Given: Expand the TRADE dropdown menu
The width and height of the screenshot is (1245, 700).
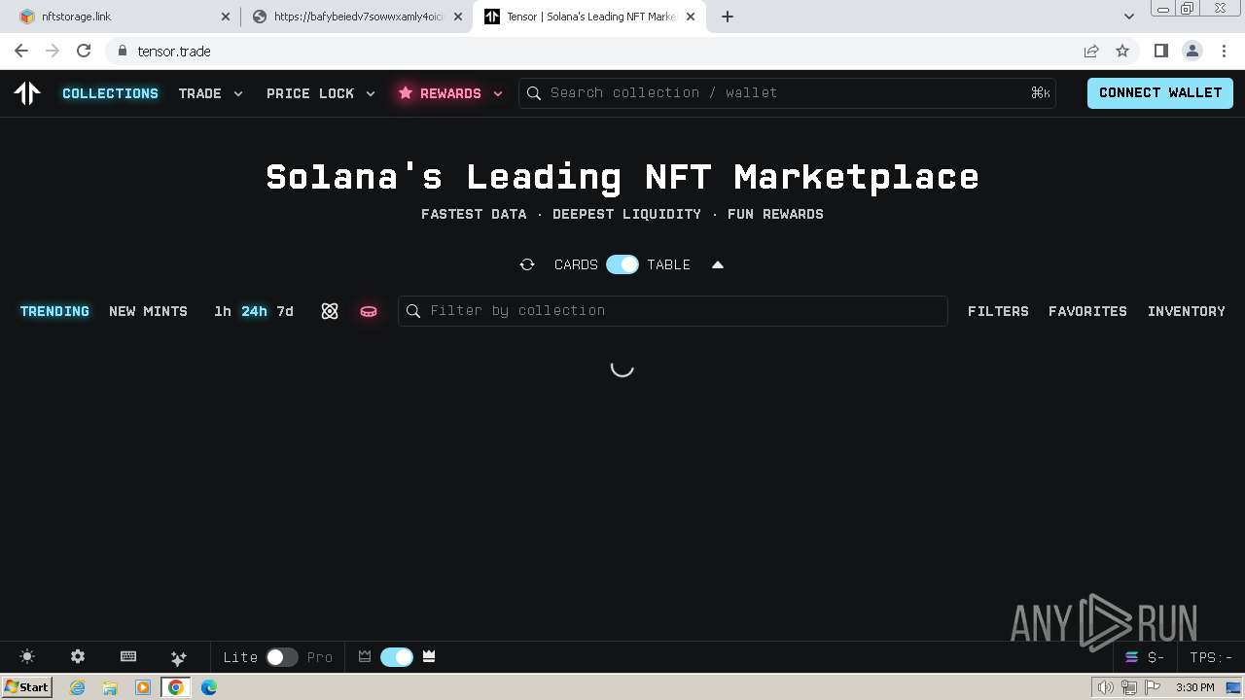Looking at the screenshot, I should (x=211, y=93).
